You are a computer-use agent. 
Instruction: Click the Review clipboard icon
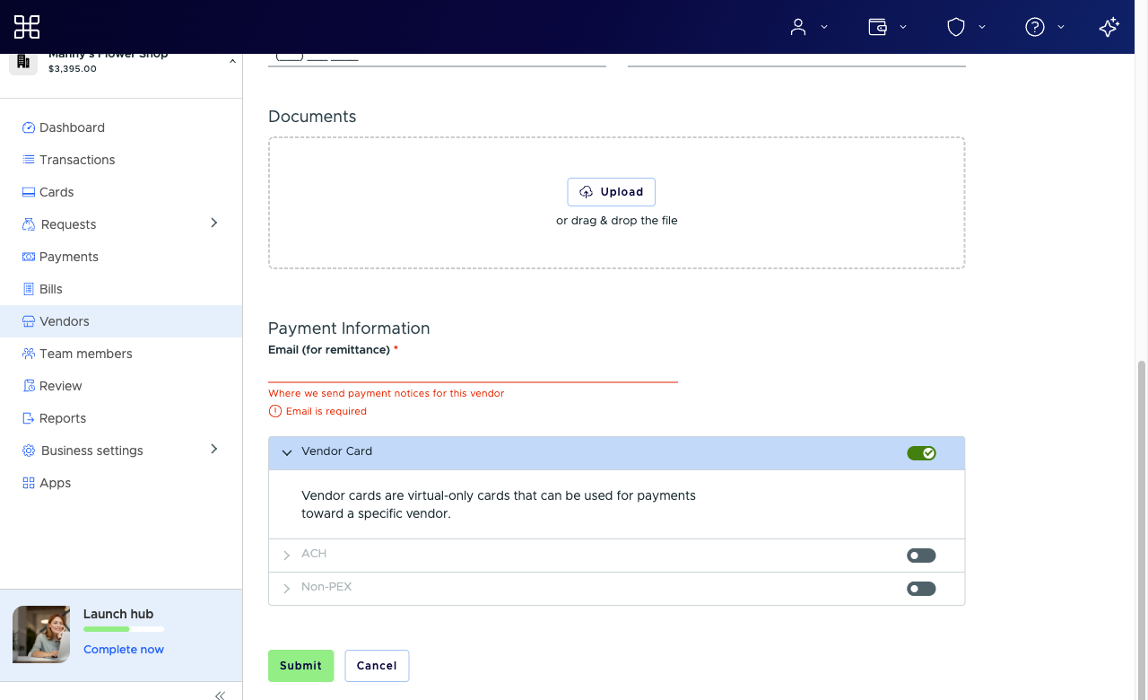tap(29, 386)
